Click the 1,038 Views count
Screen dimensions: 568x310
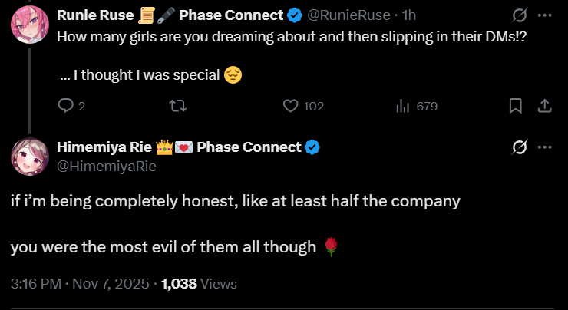tap(198, 284)
